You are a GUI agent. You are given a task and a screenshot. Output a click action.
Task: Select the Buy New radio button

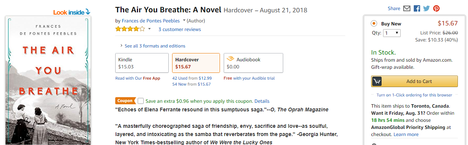coord(374,24)
